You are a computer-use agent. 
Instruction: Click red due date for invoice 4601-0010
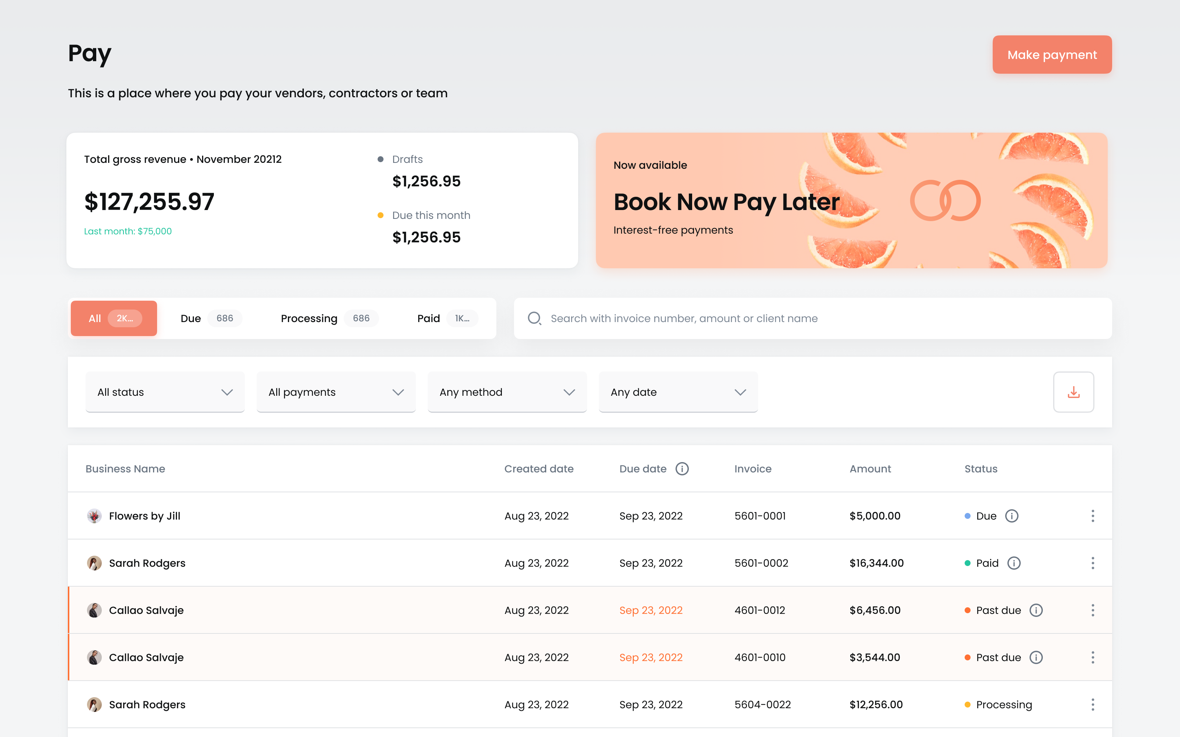coord(651,657)
